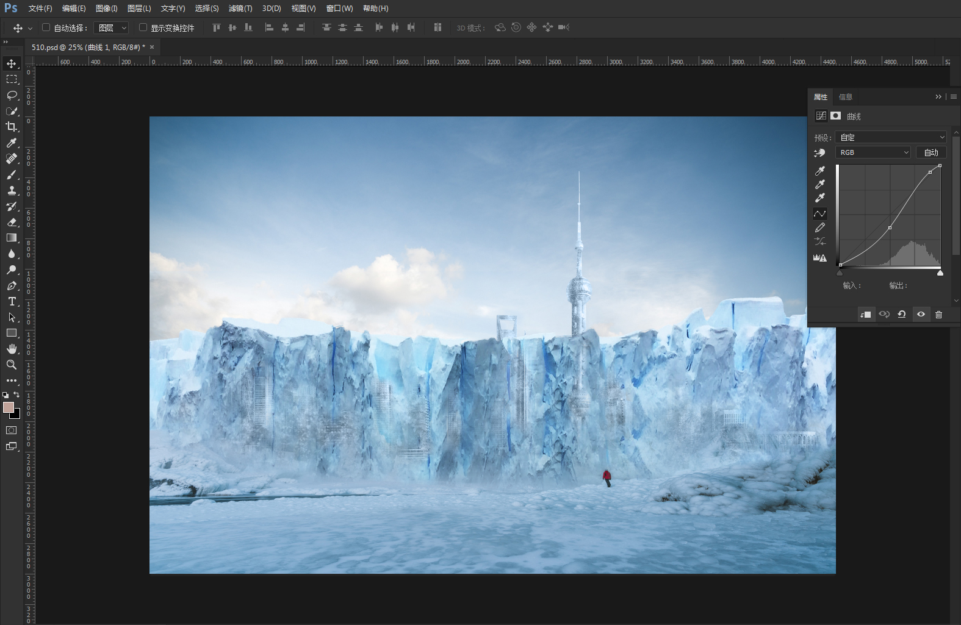
Task: Select the Quick Selection tool
Action: tap(12, 111)
